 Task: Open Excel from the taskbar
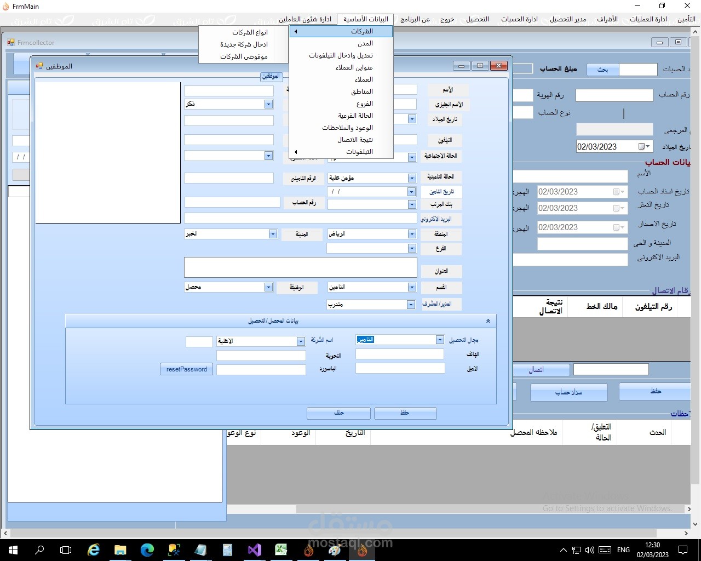[281, 549]
